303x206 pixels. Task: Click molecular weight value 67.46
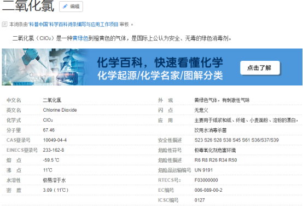click(x=49, y=130)
